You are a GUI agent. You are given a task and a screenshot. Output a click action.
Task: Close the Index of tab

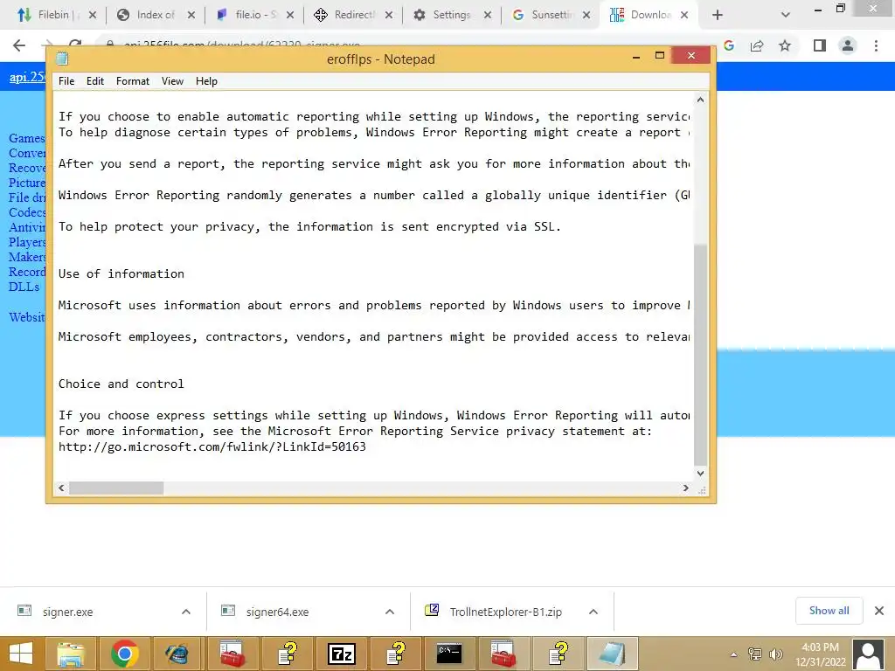coord(191,15)
